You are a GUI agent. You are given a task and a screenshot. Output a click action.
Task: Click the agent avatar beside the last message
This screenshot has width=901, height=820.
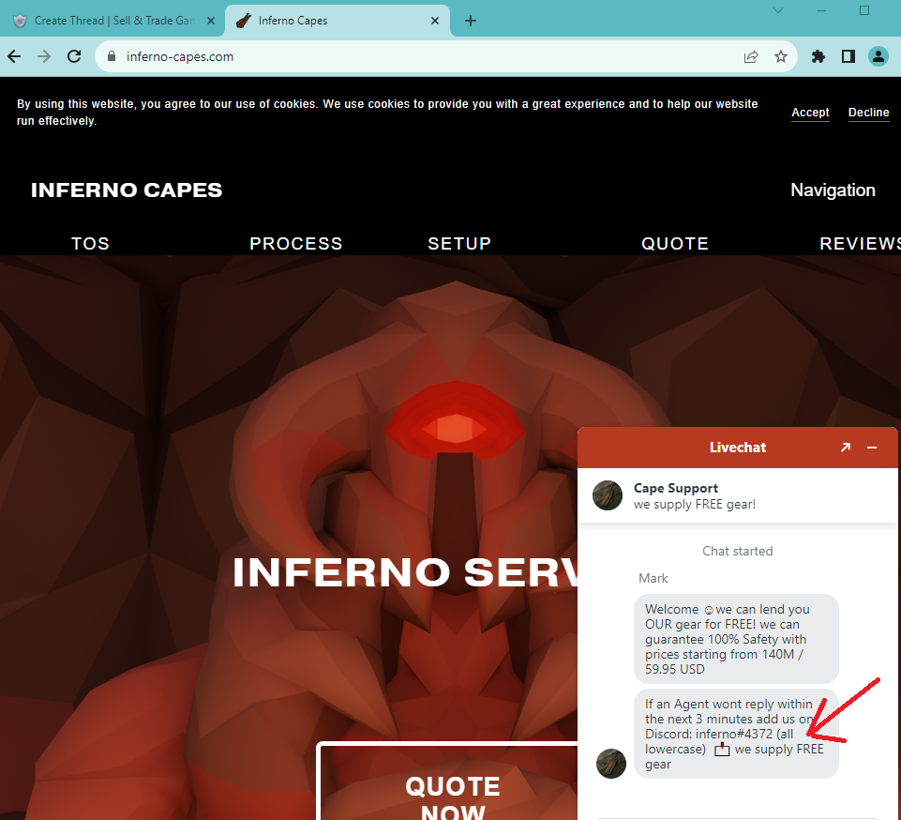click(x=611, y=764)
